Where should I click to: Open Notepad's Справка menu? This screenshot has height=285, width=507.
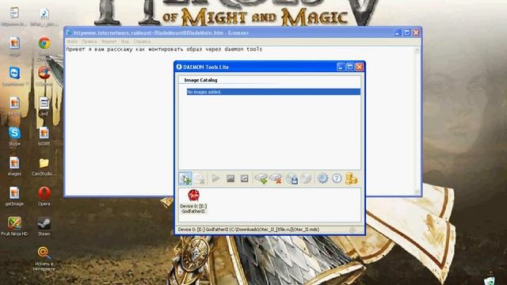point(142,41)
